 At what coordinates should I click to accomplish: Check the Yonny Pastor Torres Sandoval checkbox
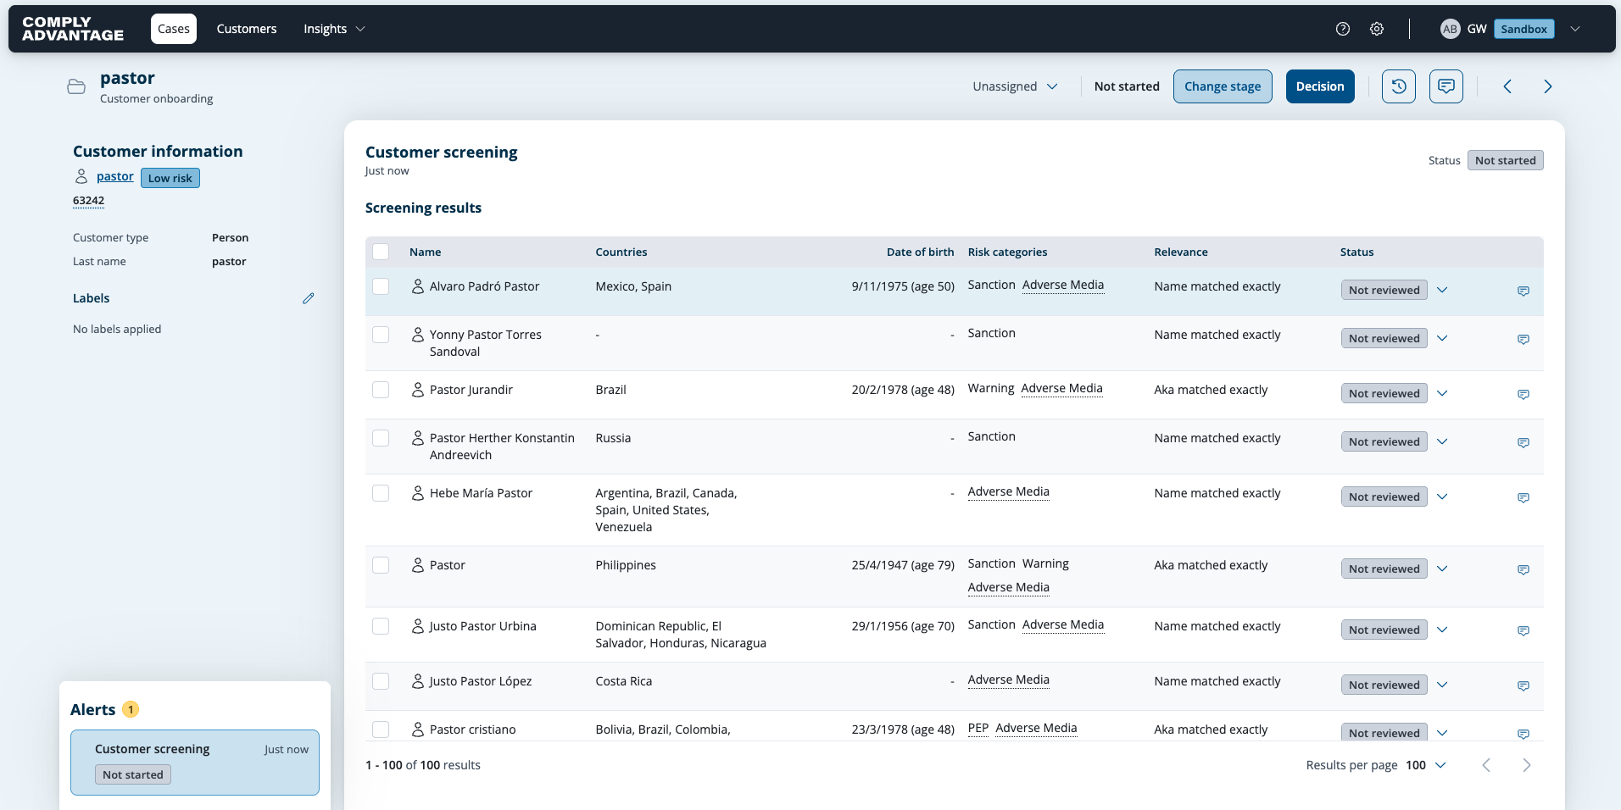click(x=381, y=335)
